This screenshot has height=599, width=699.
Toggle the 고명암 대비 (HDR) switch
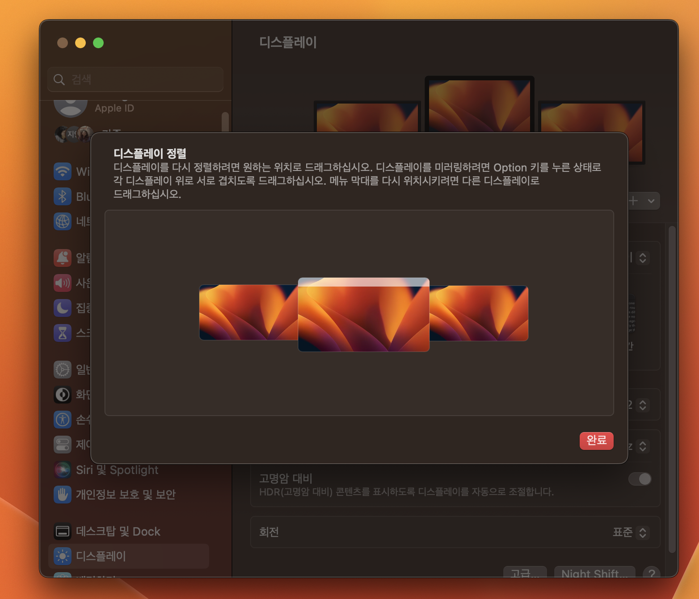(639, 479)
